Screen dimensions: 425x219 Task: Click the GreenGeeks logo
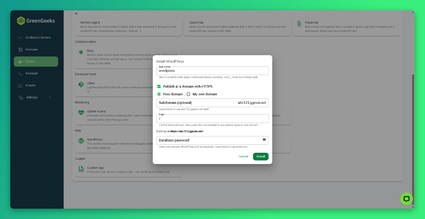click(x=36, y=21)
